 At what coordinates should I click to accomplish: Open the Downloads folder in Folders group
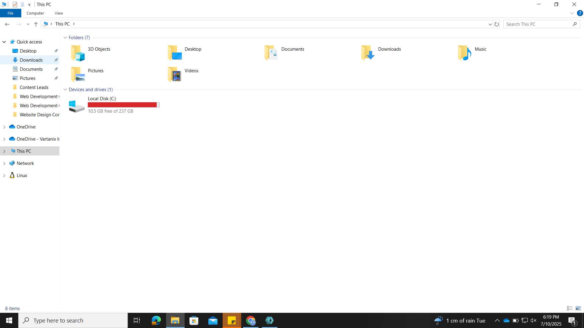[368, 53]
